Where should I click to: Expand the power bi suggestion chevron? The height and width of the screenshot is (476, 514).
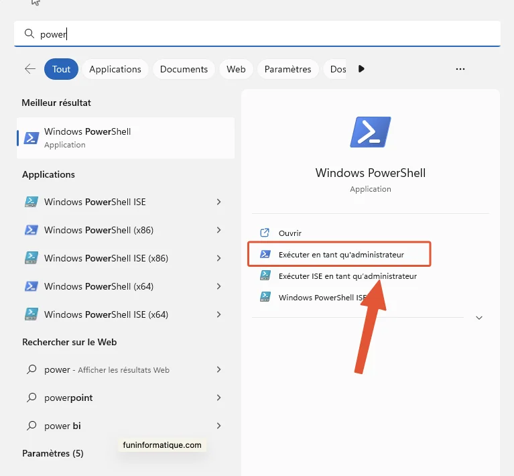coord(218,426)
